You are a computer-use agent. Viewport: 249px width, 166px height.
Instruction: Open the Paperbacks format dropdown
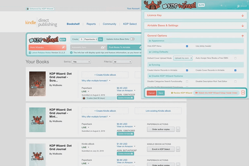tap(91, 39)
